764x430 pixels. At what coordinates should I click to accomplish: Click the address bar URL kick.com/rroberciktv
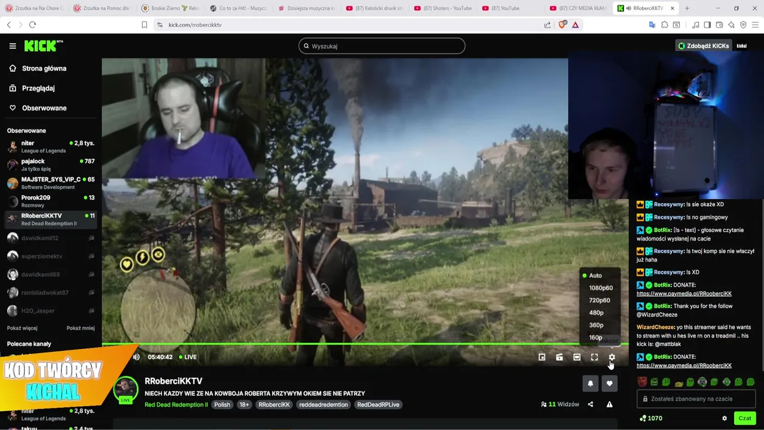195,24
